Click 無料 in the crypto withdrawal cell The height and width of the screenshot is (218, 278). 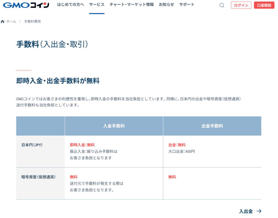click(172, 177)
